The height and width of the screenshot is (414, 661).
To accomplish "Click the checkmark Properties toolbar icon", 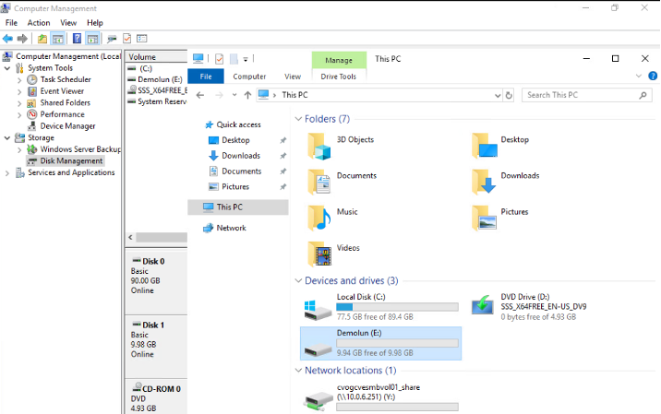I will 126,39.
